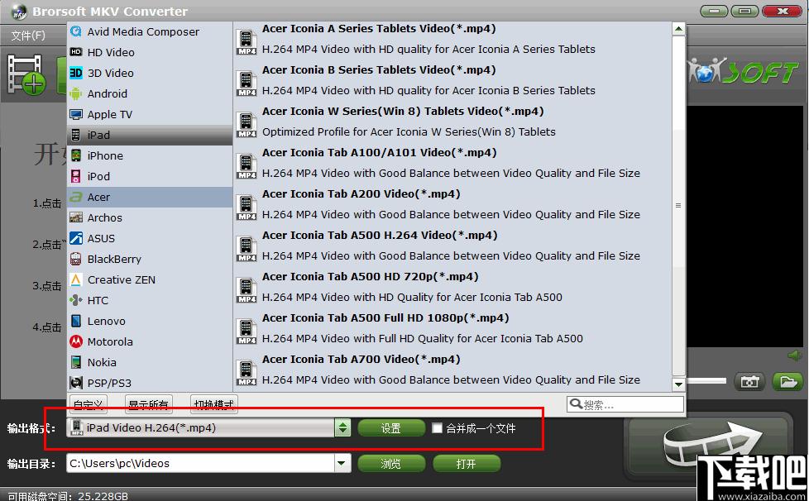
Task: Click add video file icon
Action: (26, 75)
